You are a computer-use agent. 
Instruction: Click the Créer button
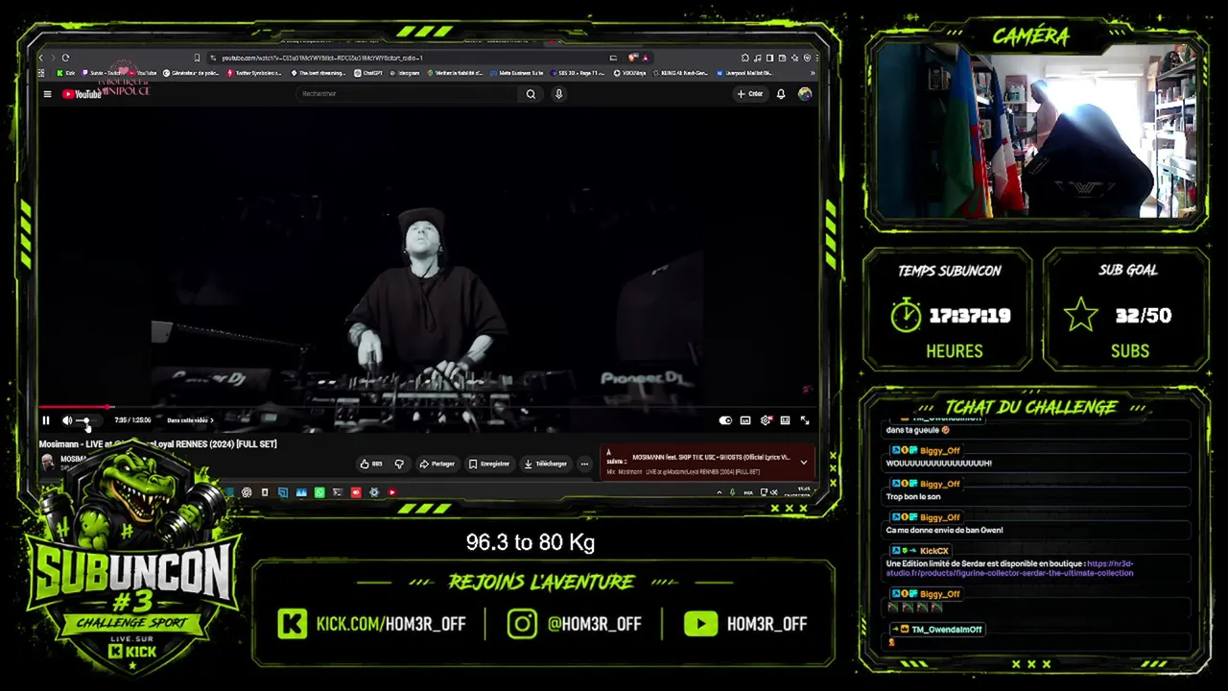[749, 94]
